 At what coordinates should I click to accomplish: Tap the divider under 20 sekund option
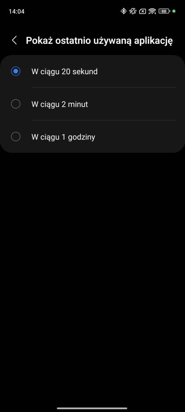click(103, 87)
